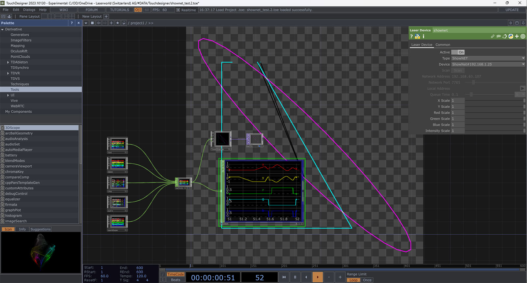Jump timeline to the start
This screenshot has height=283, width=527.
pos(284,277)
